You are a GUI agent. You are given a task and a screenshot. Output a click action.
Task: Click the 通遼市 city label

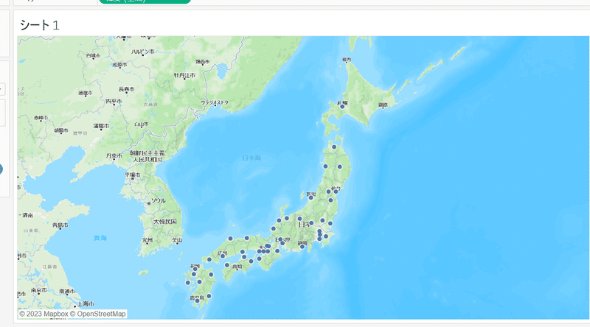[85, 93]
